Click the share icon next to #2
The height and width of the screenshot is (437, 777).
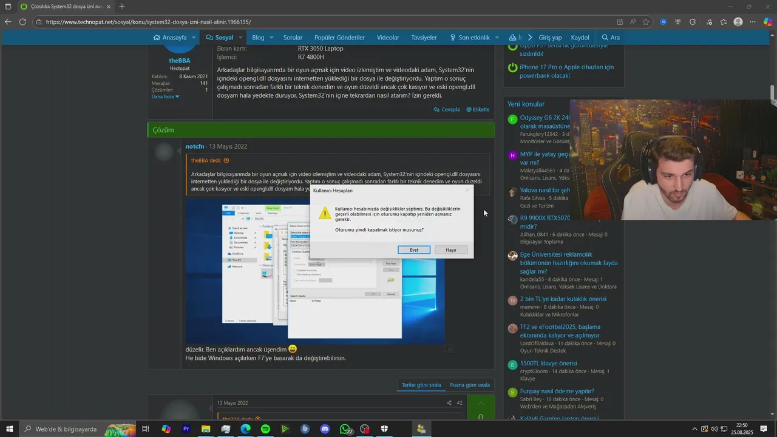point(449,403)
